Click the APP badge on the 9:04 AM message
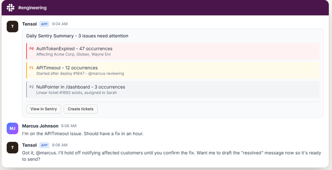 [44, 24]
